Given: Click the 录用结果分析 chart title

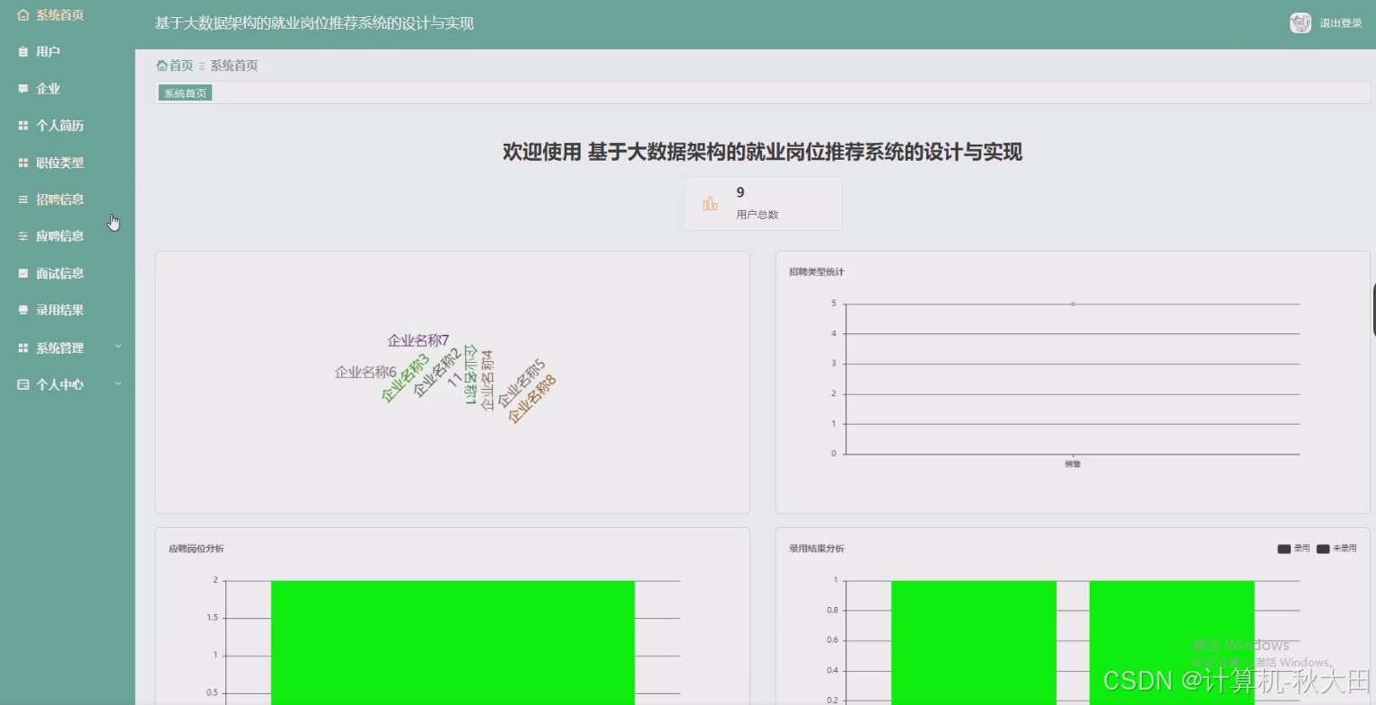Looking at the screenshot, I should pos(817,549).
